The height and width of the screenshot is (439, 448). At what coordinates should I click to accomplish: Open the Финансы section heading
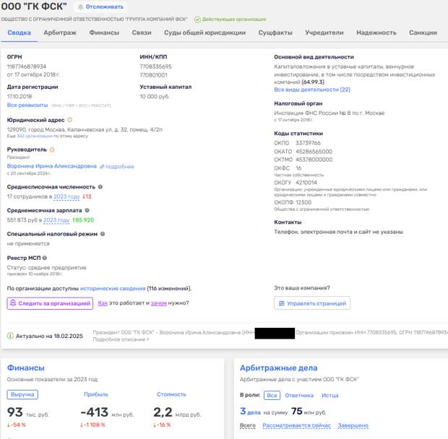pyautogui.click(x=26, y=368)
